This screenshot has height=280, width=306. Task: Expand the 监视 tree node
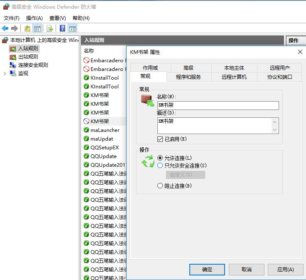pos(5,73)
